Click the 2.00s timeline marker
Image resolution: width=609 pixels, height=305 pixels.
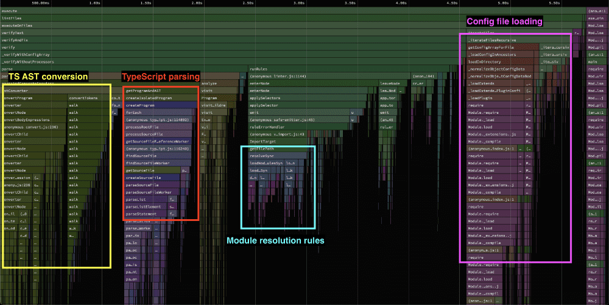click(x=196, y=3)
